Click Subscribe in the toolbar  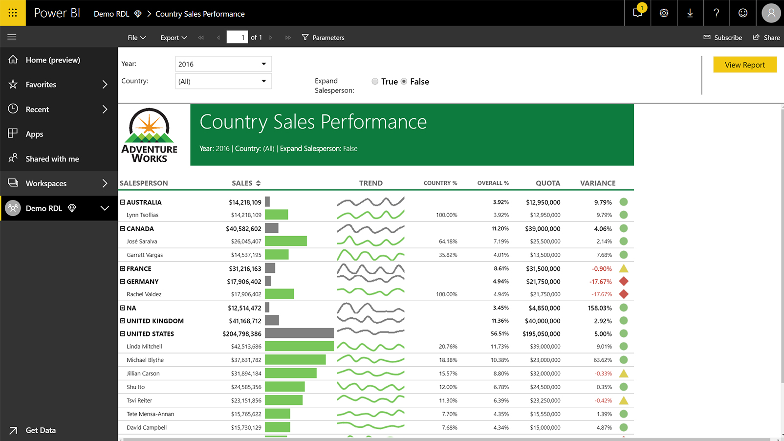(723, 37)
